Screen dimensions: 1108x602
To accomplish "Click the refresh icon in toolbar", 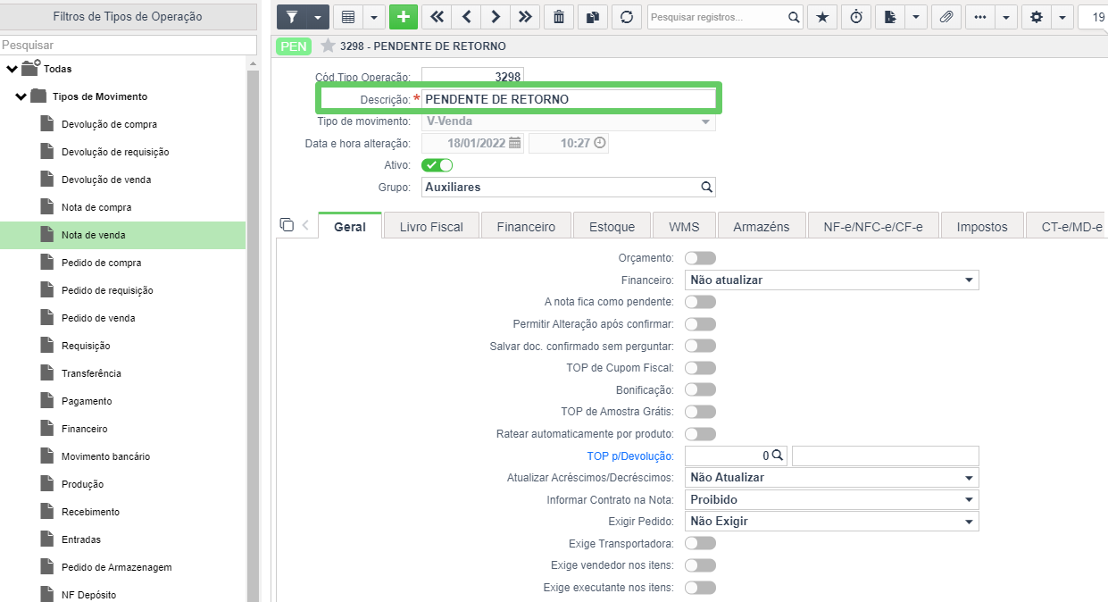I will 627,17.
